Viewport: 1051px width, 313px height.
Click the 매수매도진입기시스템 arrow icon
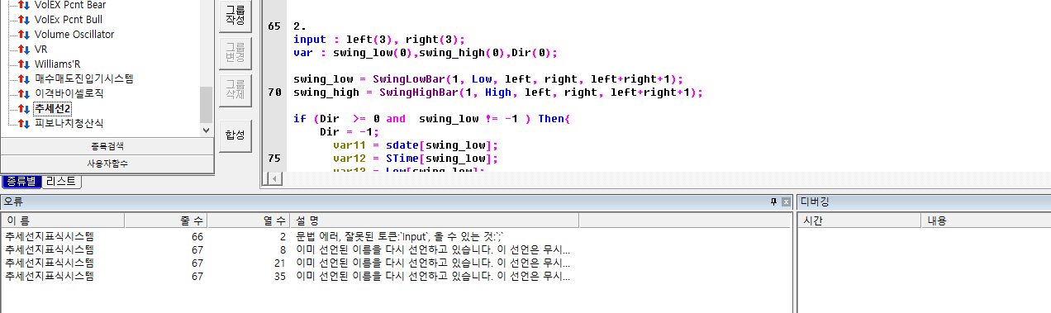coord(24,79)
